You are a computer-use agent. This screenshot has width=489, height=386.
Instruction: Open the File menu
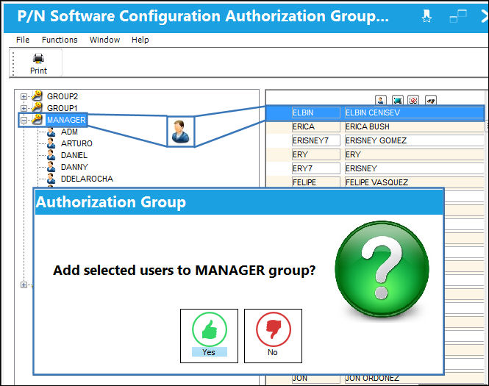[x=23, y=40]
